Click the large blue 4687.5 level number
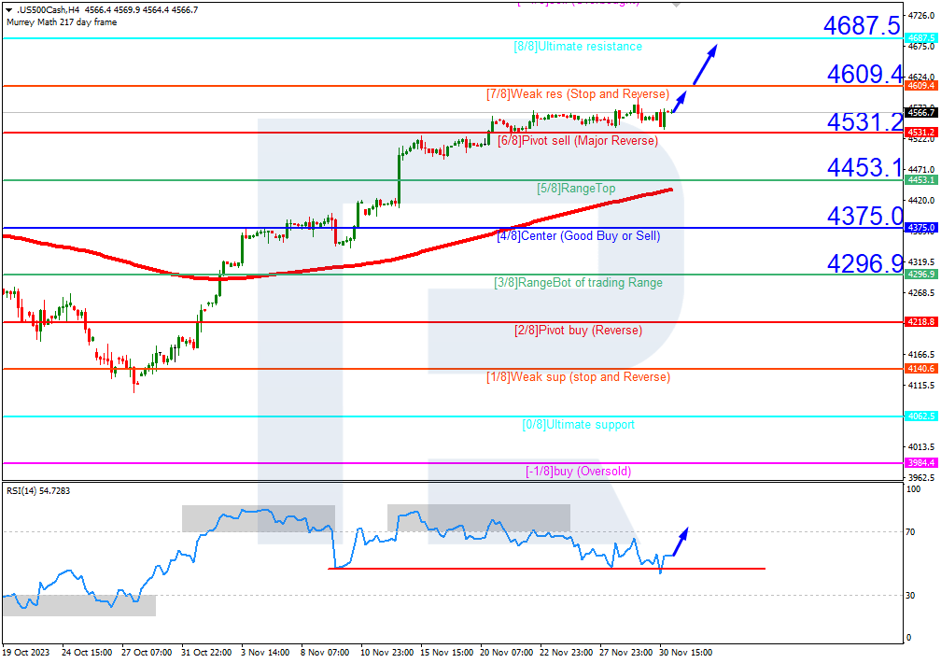This screenshot has width=941, height=663. pos(862,26)
